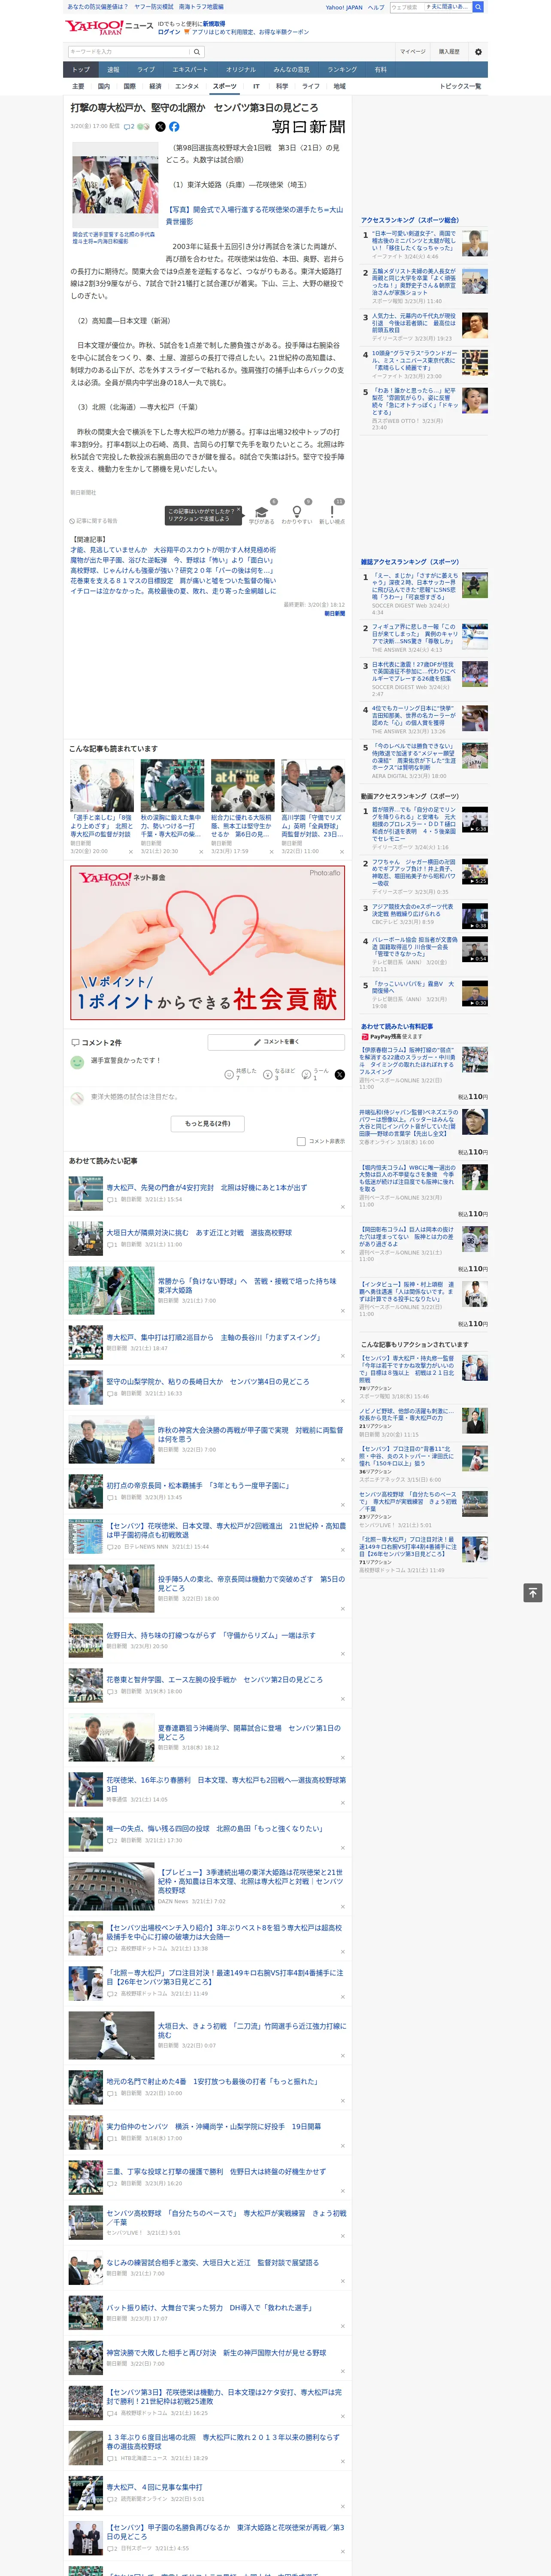Screen dimensions: 551x2576
Task: Click the back-to-top arrow button
Action: point(533,1592)
